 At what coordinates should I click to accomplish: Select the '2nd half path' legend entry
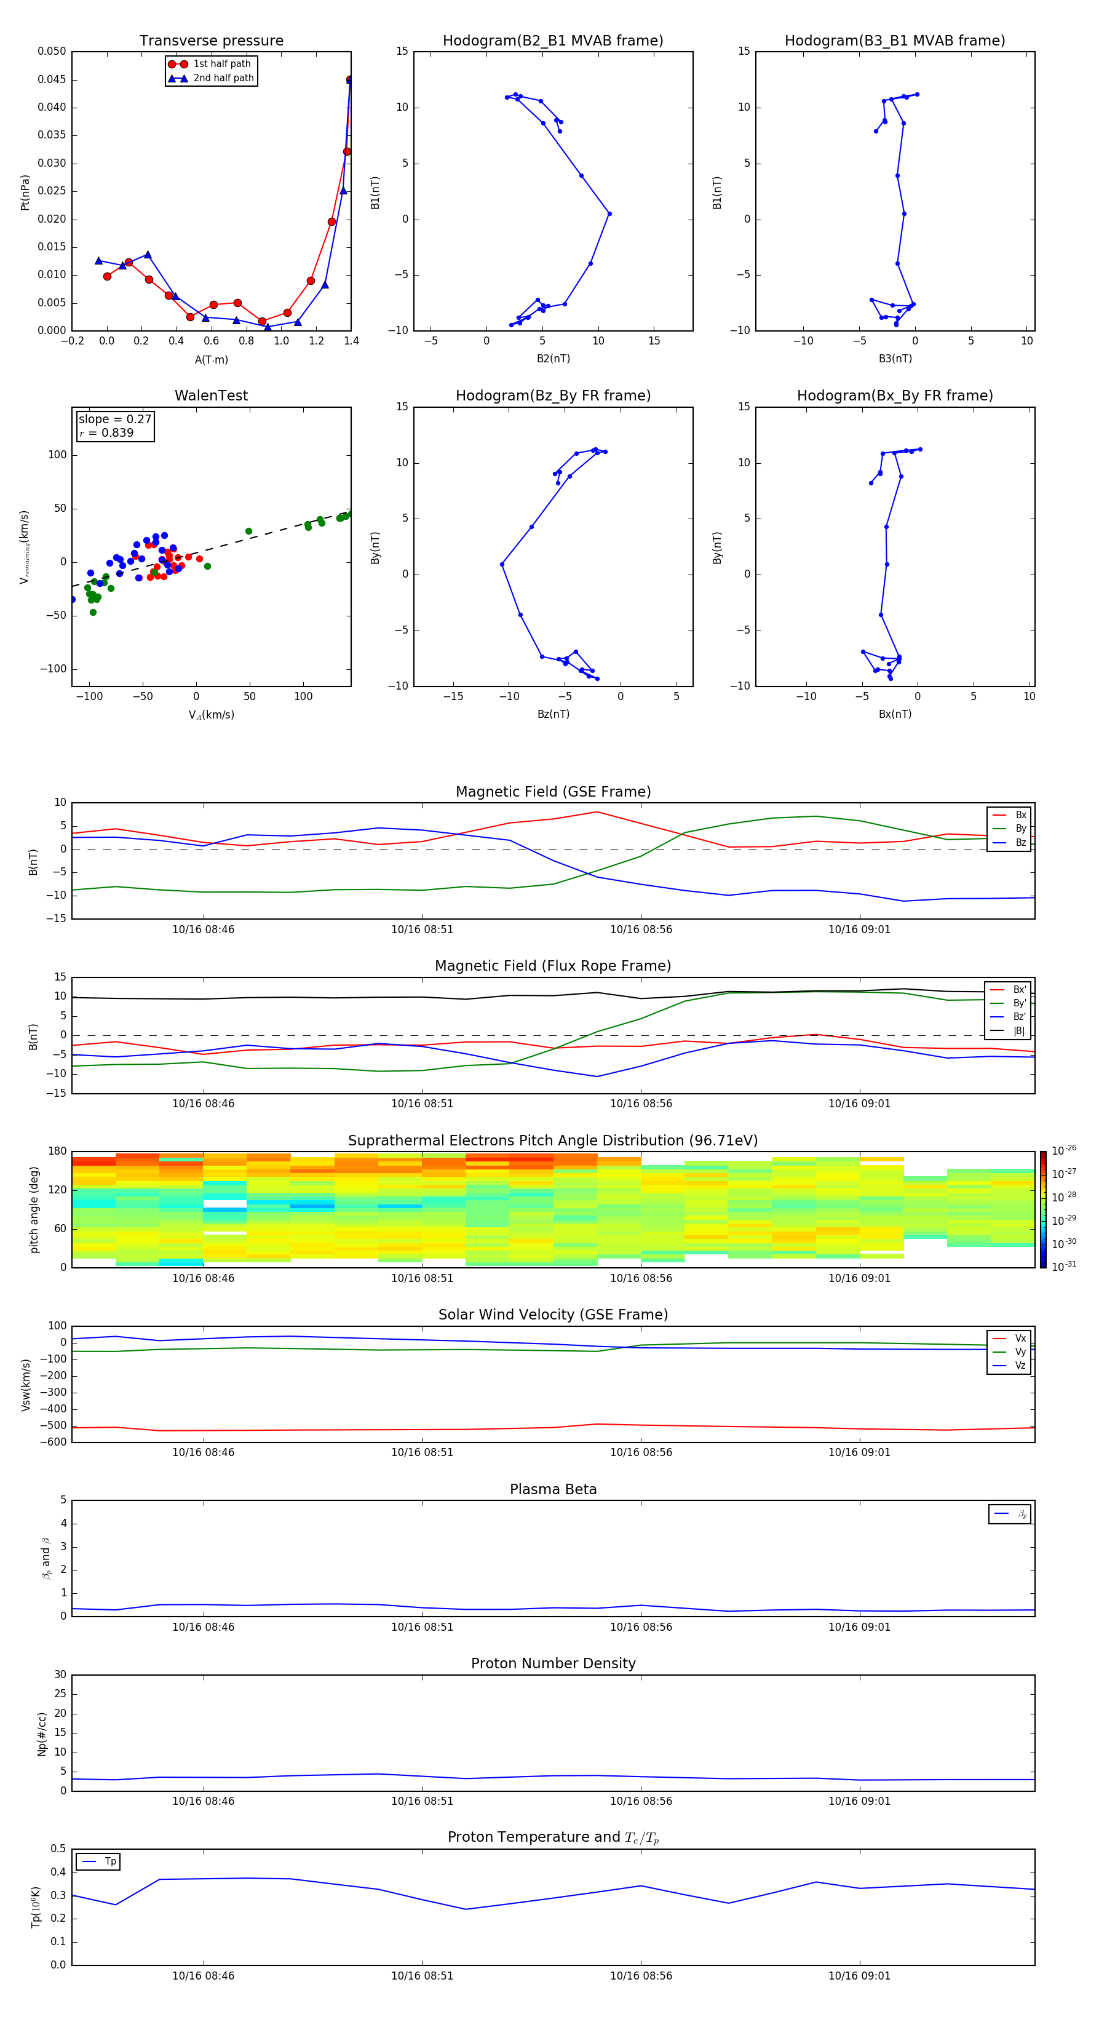click(x=210, y=78)
